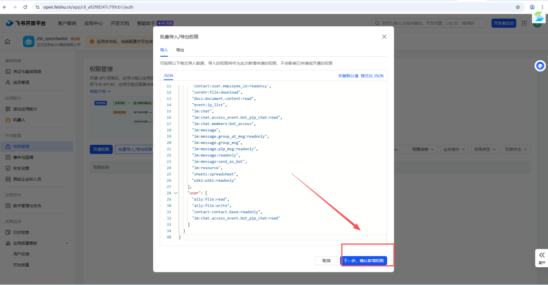Close the 批量导入/导出权限 dialog

[x=384, y=36]
